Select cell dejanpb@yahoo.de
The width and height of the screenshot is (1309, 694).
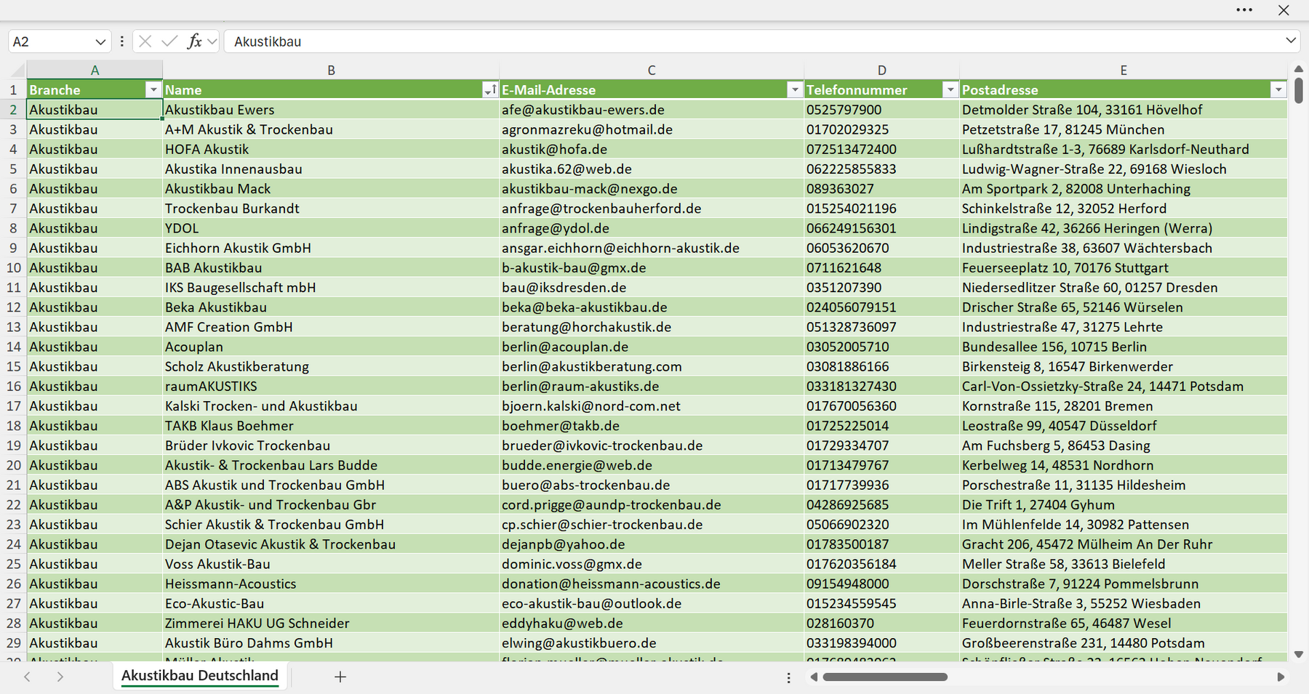(652, 544)
